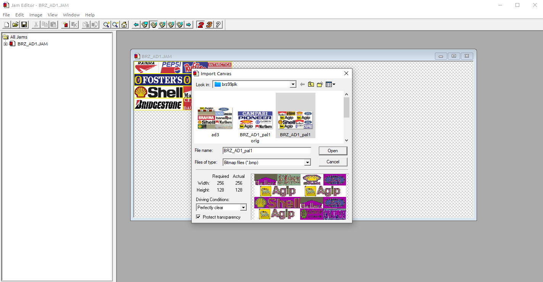The height and width of the screenshot is (282, 543).
Task: Select the ad3 bitmap thumbnail
Action: coord(215,118)
